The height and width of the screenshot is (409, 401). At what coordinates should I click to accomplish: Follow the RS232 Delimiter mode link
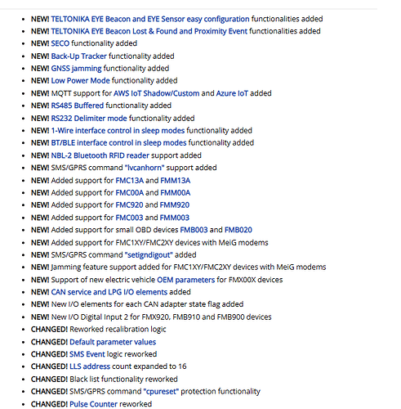click(x=89, y=119)
